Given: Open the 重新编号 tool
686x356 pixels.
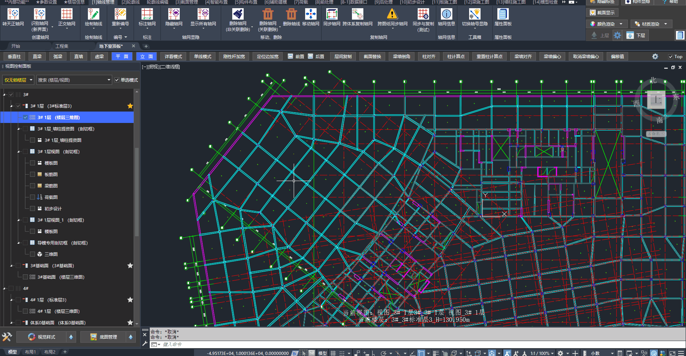Looking at the screenshot, I should (x=120, y=14).
